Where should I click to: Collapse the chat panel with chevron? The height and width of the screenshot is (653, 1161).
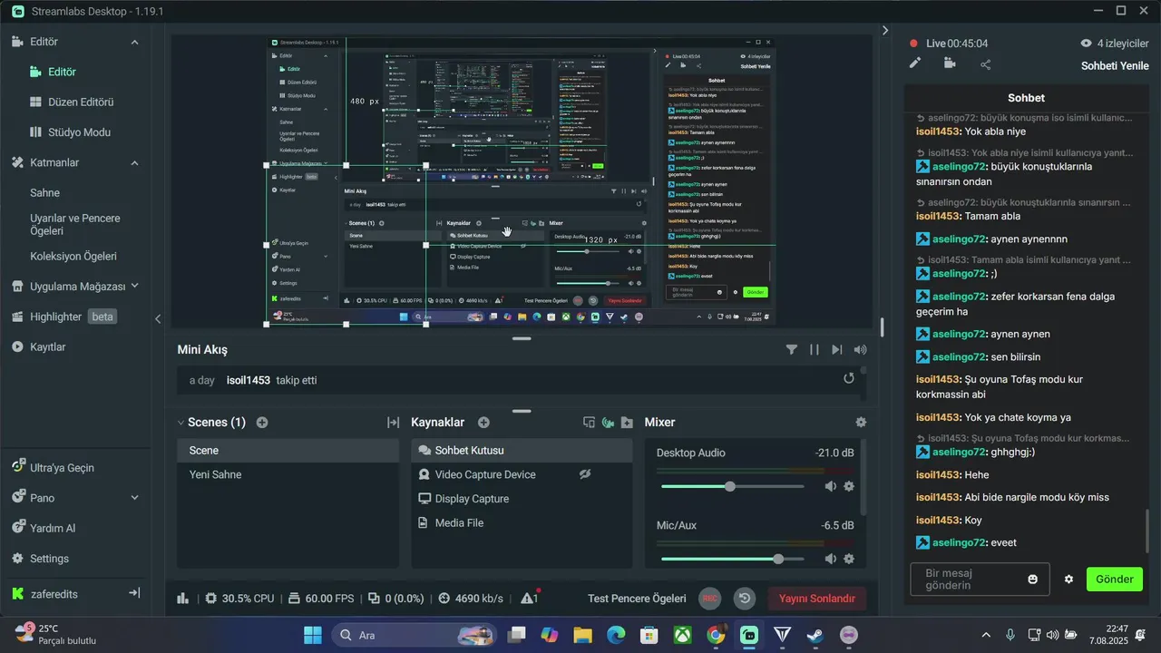coord(885,30)
